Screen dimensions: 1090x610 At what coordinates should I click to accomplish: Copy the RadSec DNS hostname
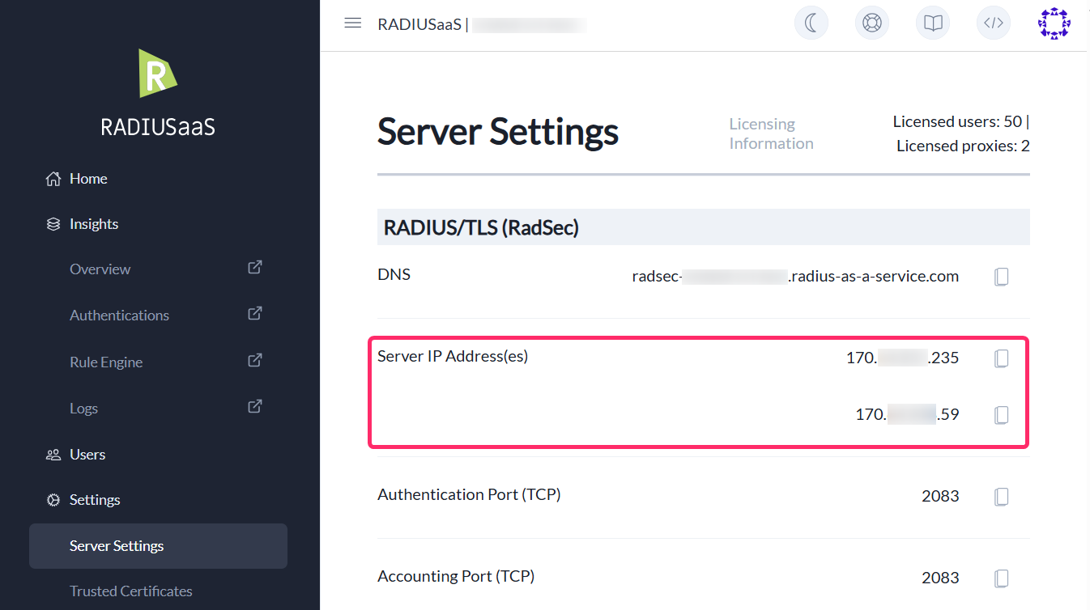1001,277
